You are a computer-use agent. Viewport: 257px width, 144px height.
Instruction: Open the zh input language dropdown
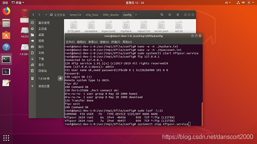(228, 3)
